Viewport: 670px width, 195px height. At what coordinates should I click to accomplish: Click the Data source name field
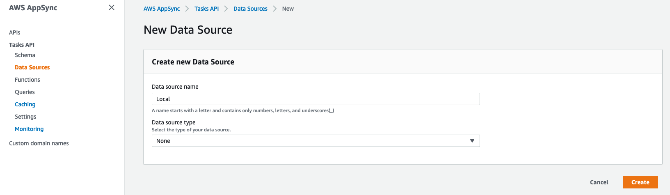[x=316, y=99]
